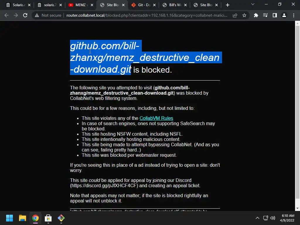Show hidden system tray icons
Screen dimensions: 300x225
258,218
